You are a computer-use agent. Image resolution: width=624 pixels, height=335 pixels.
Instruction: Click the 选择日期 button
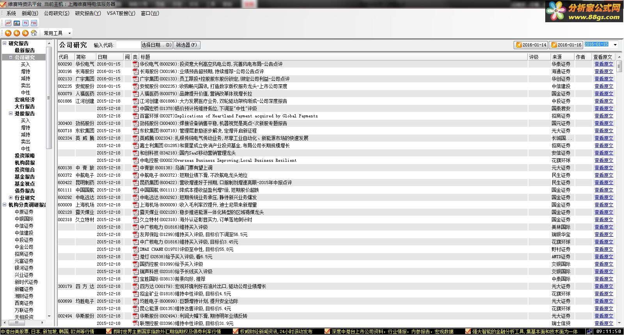pos(156,45)
